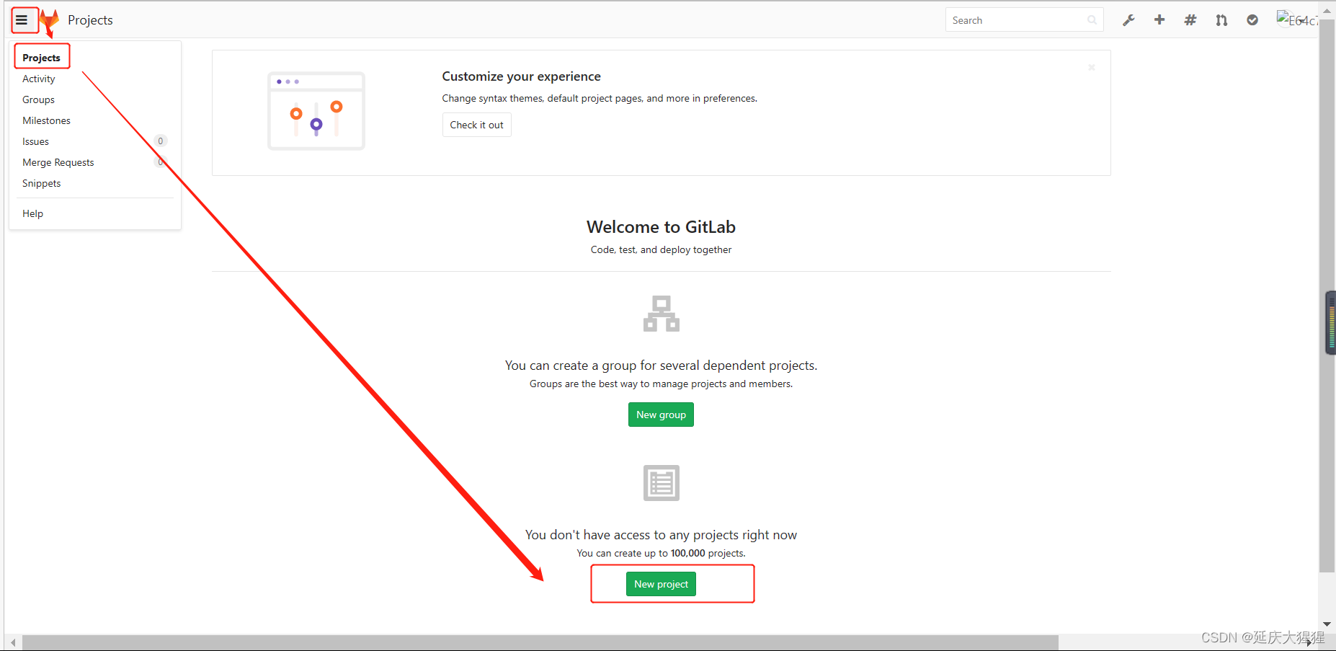Open todos checkmark icon
1336x651 pixels.
tap(1252, 20)
